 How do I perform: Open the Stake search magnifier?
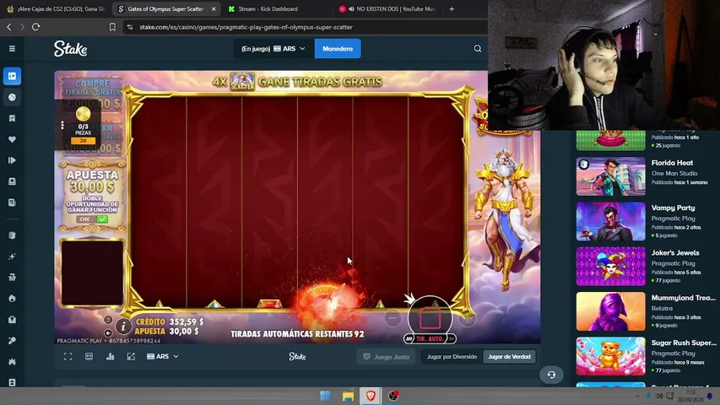[478, 49]
